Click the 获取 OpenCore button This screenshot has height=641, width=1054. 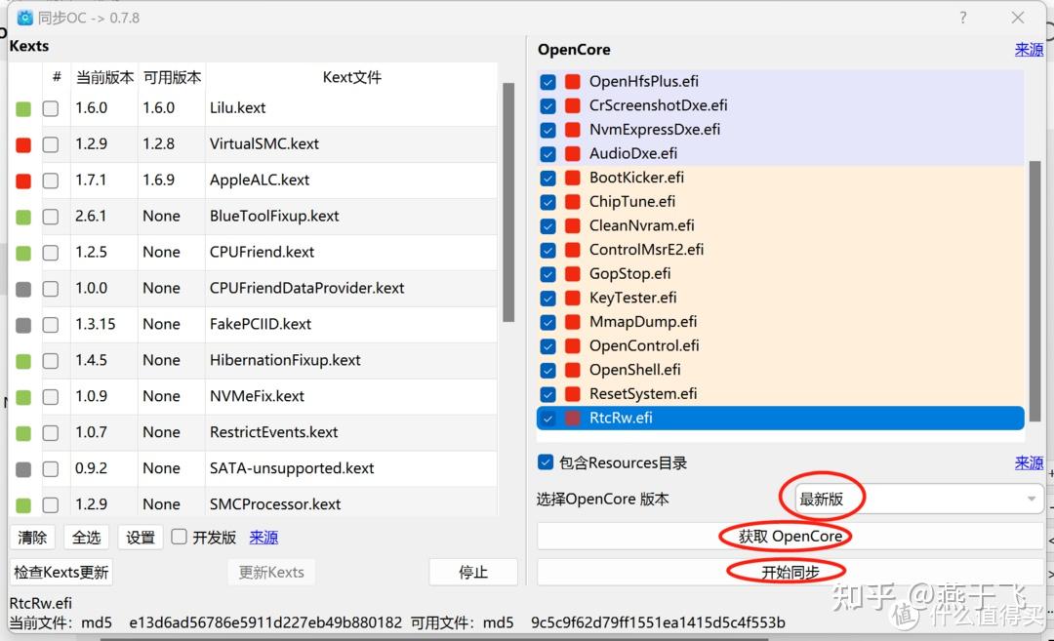point(790,537)
